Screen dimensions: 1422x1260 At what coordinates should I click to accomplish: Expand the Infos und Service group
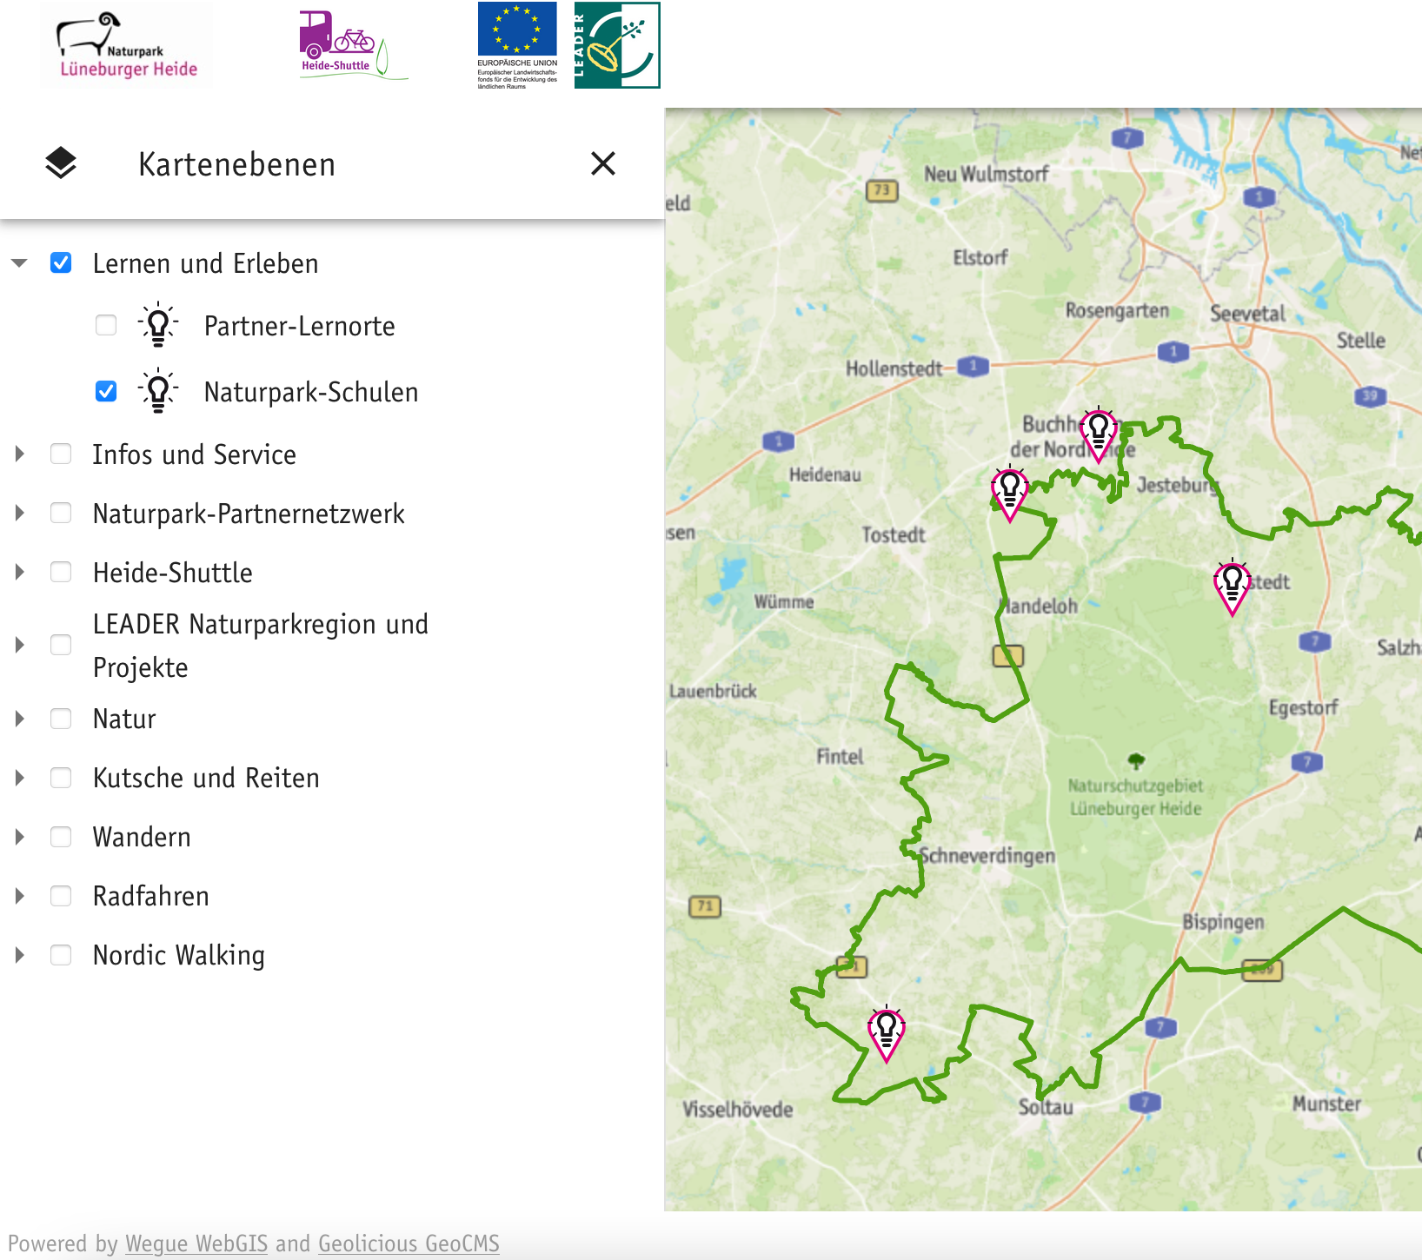click(x=19, y=454)
